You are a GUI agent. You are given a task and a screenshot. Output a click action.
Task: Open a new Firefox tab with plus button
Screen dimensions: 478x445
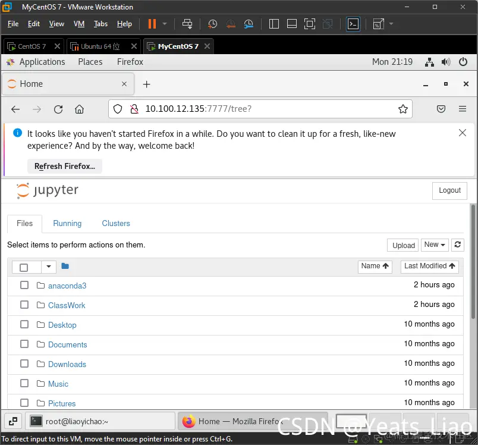(x=147, y=84)
